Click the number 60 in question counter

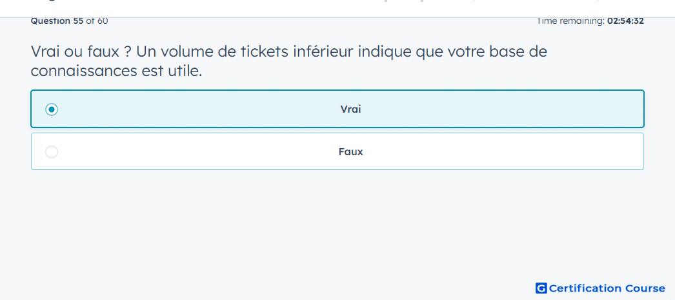tap(103, 21)
